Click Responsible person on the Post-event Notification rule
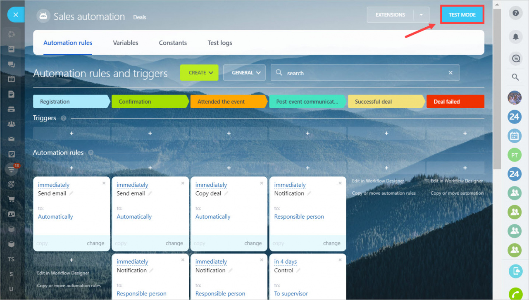This screenshot has height=300, width=529. coord(299,217)
